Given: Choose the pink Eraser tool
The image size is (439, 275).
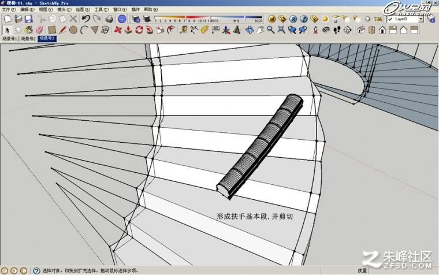Looking at the screenshot, I should tap(40, 29).
